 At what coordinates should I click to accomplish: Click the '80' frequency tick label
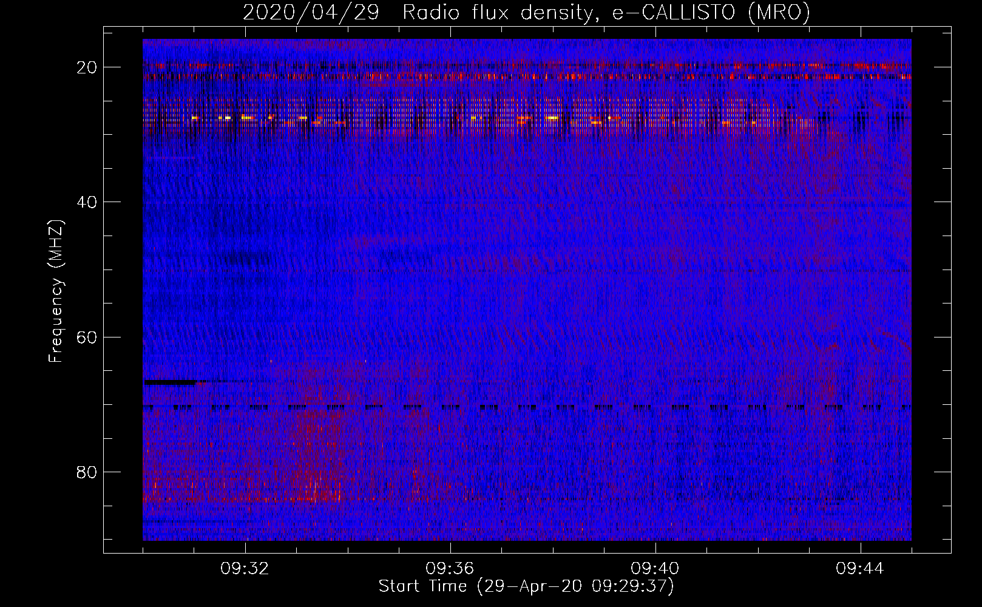(87, 472)
